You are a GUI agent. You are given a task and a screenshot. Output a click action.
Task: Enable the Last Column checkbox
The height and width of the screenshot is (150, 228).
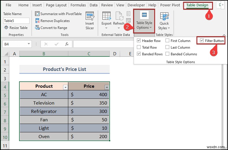(167, 47)
